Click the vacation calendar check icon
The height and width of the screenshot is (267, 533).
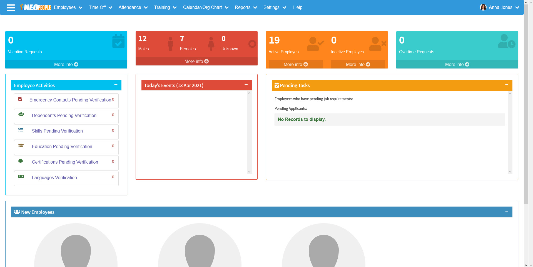click(118, 41)
